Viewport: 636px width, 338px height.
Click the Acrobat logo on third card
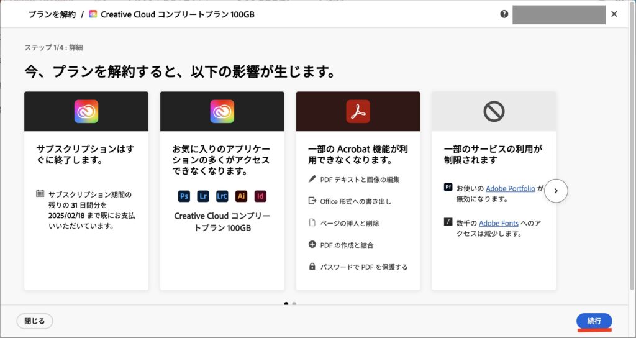pos(358,111)
